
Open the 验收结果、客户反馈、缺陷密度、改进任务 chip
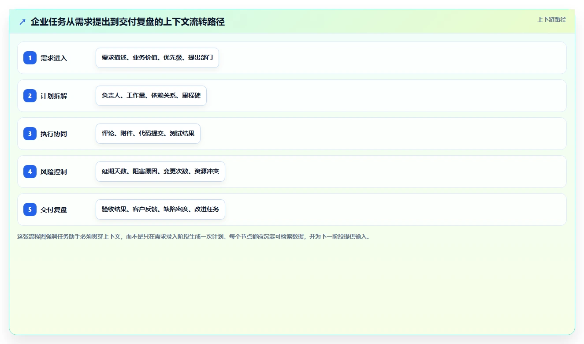(160, 209)
